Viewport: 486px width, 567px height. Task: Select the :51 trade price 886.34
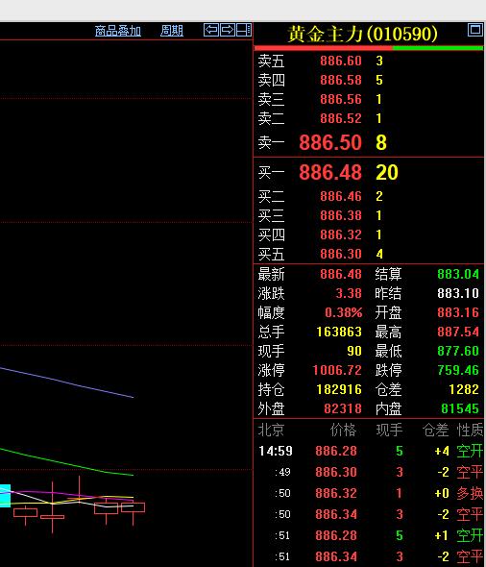point(336,556)
